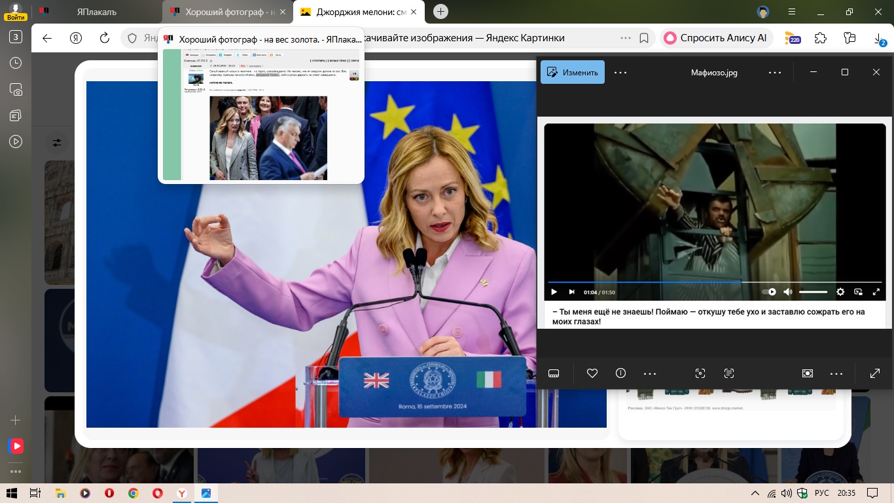
Task: Show the filmstrip in the Photos window
Action: [554, 373]
